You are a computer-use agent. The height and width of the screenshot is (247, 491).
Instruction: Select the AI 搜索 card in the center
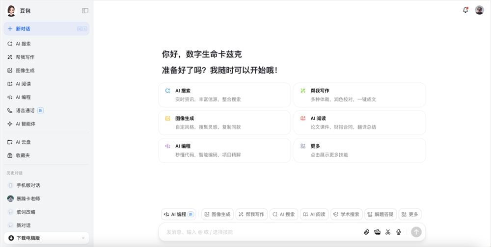[x=224, y=95]
